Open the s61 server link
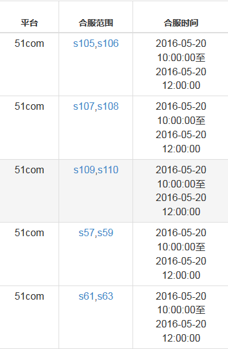Screen dimensions: 228x349 click(86, 296)
